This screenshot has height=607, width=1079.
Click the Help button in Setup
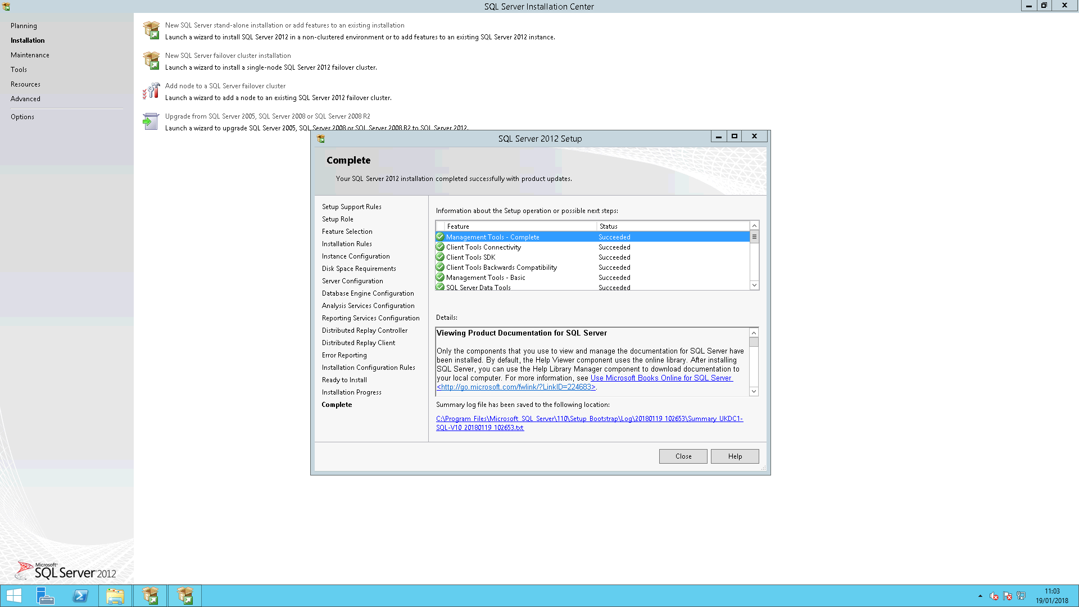[x=735, y=456]
